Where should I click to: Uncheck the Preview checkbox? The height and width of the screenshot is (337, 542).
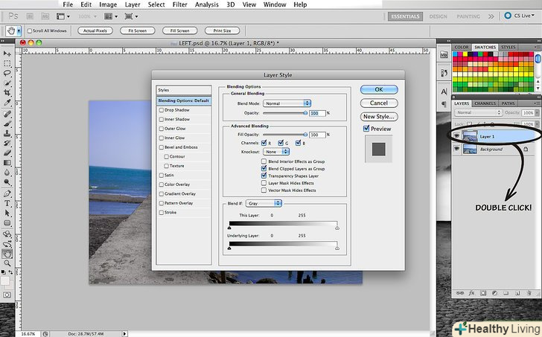[366, 129]
